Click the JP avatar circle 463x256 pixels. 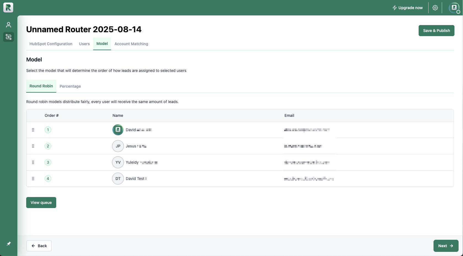click(118, 146)
